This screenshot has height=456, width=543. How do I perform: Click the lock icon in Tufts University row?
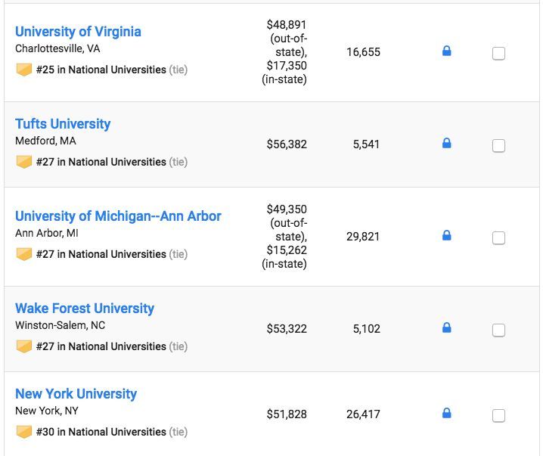click(x=446, y=143)
